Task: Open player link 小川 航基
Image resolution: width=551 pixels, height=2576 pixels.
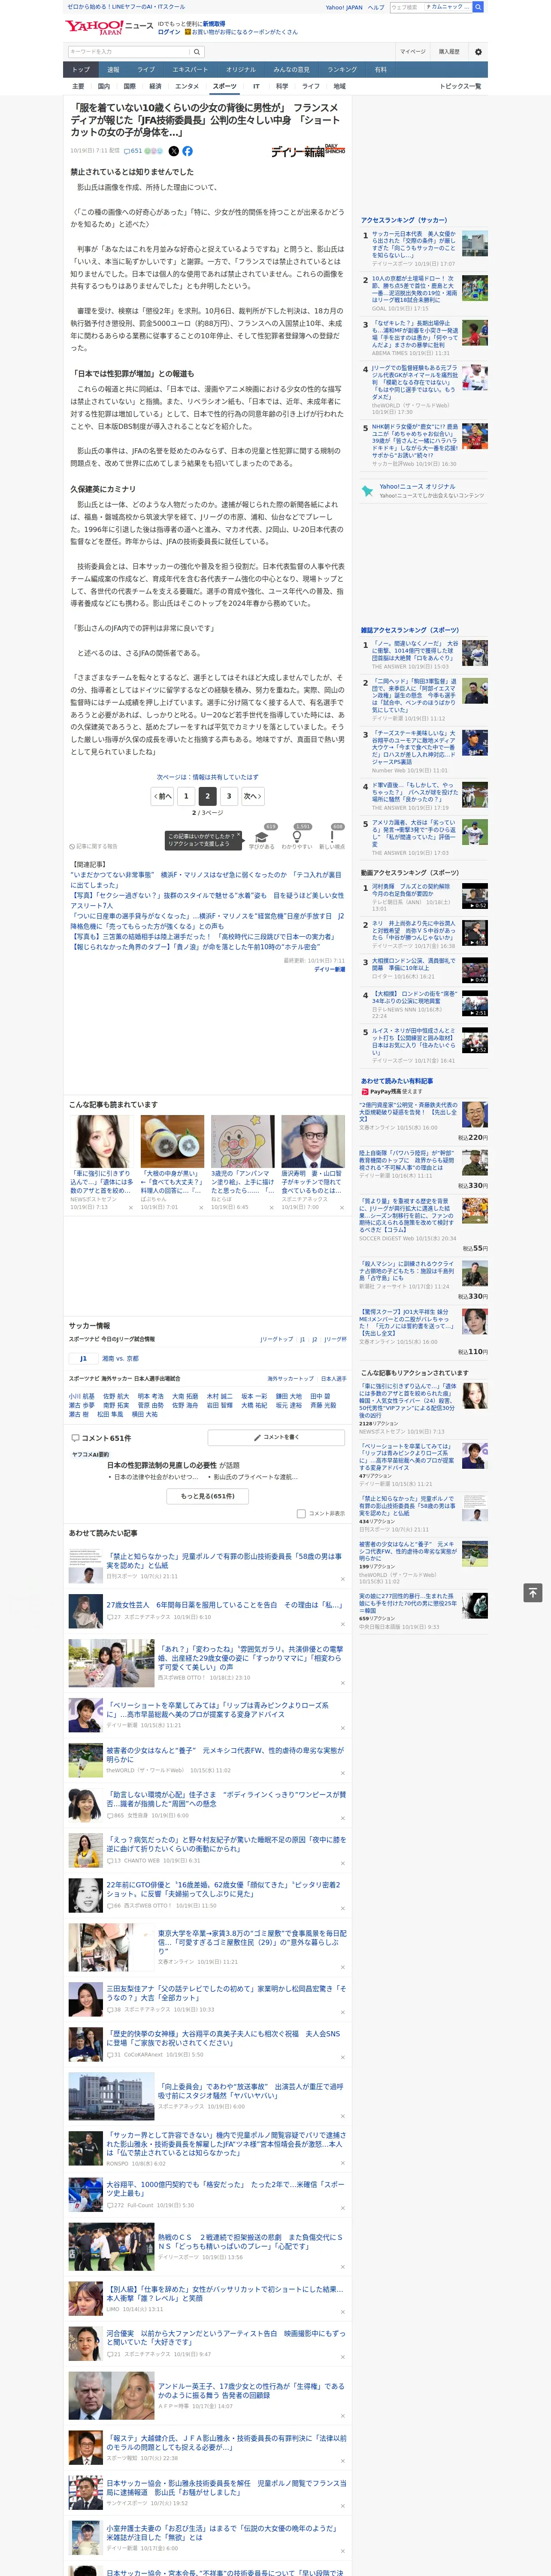Action: click(82, 1396)
